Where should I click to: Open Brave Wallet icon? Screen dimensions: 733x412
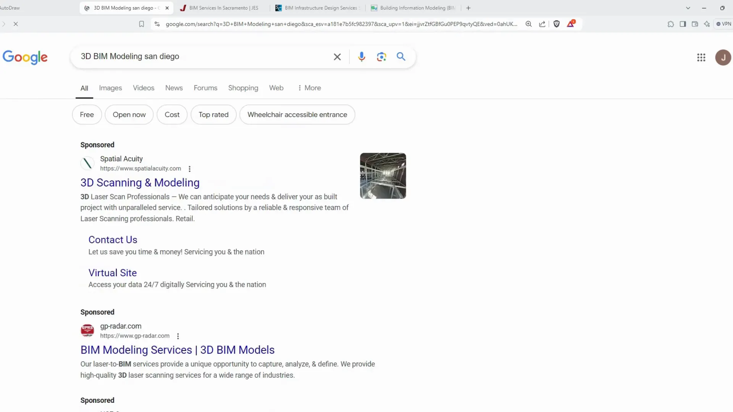[695, 24]
